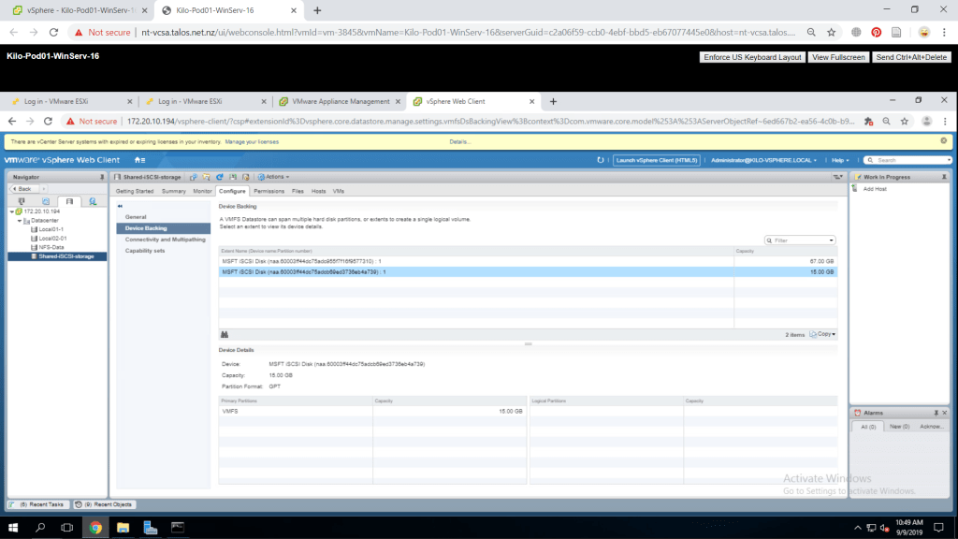Screen dimensions: 958x539
Task: Pin the Navigator panel
Action: [101, 177]
